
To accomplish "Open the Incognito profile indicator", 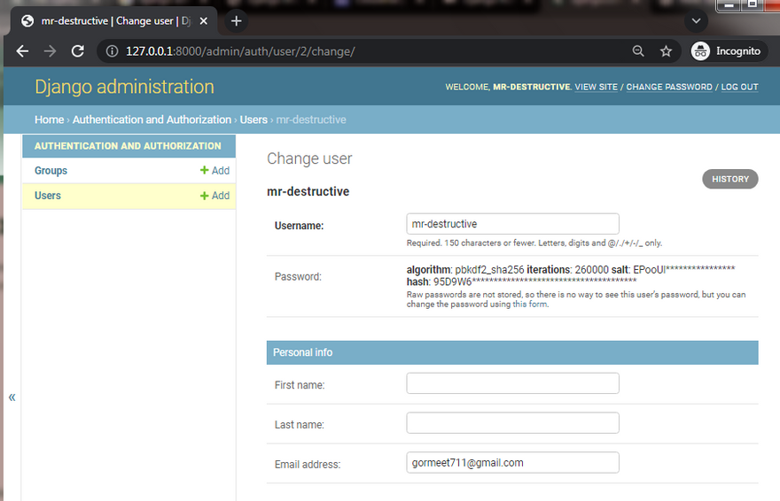I will [x=726, y=51].
